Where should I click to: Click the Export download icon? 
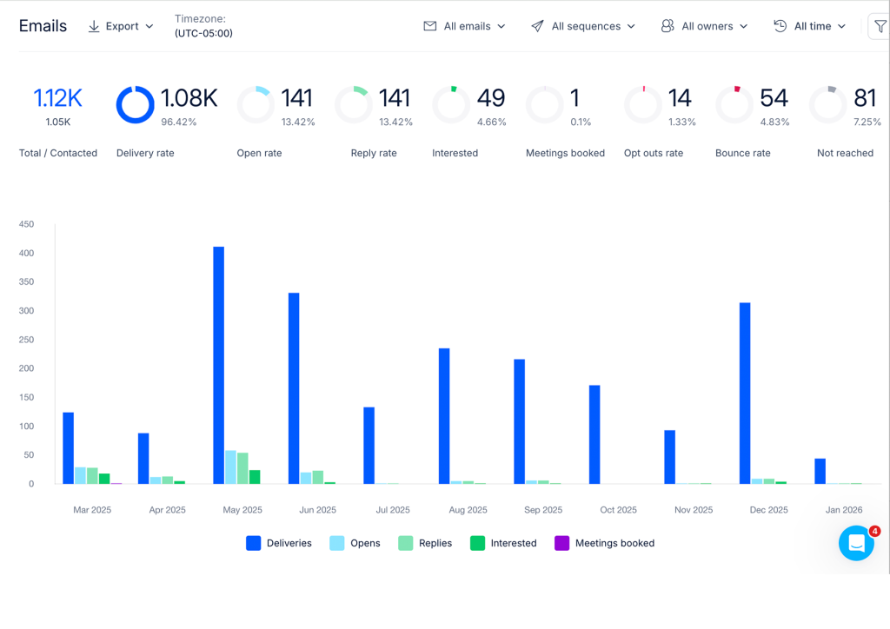tap(94, 27)
